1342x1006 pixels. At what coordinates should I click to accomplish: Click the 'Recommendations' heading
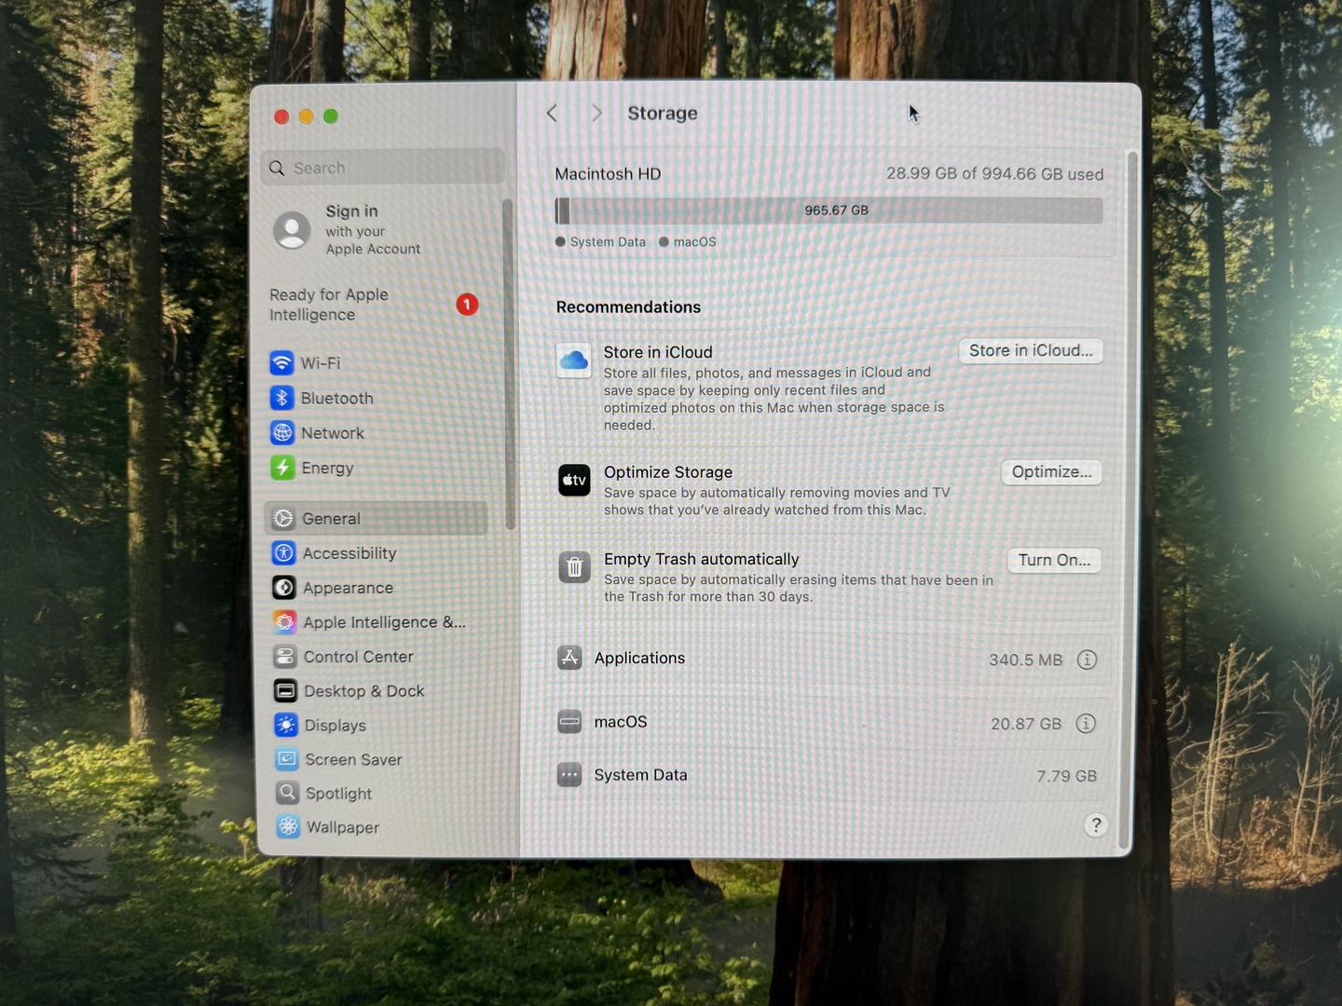click(628, 307)
